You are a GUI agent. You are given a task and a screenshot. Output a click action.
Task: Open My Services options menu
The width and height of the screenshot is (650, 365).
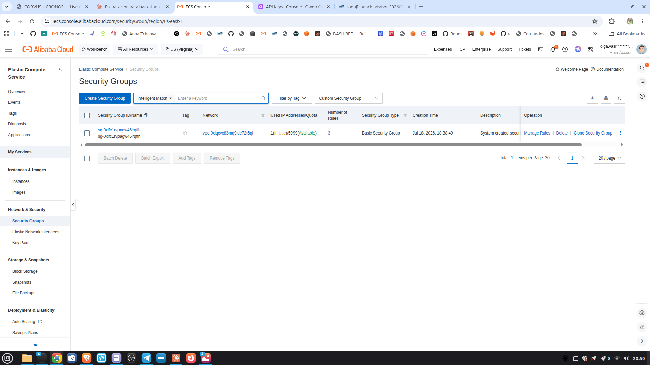tap(61, 152)
